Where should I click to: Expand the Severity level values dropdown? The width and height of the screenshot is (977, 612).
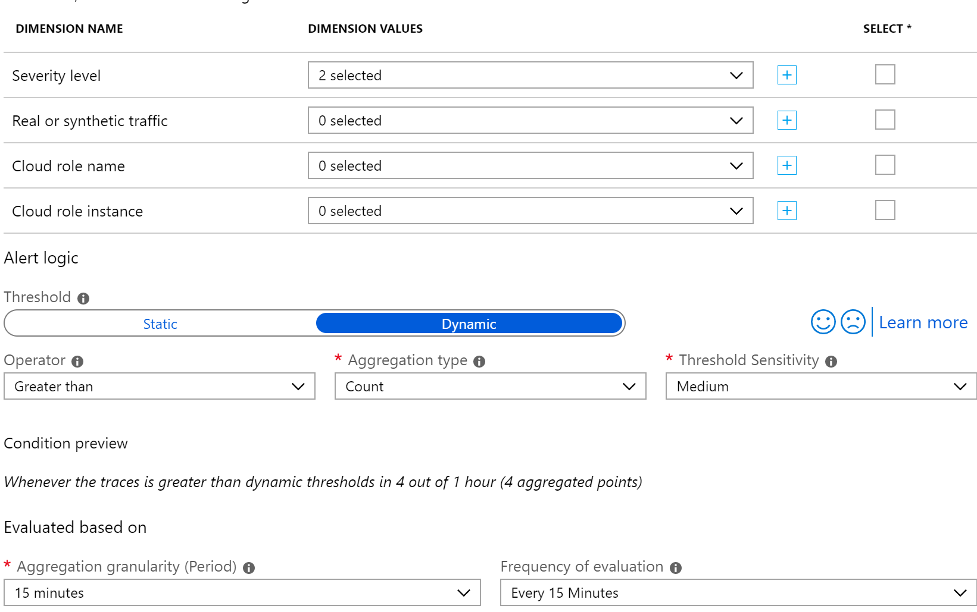[x=530, y=76]
